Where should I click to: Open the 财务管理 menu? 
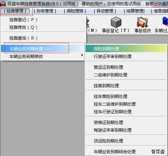[x=45, y=11]
